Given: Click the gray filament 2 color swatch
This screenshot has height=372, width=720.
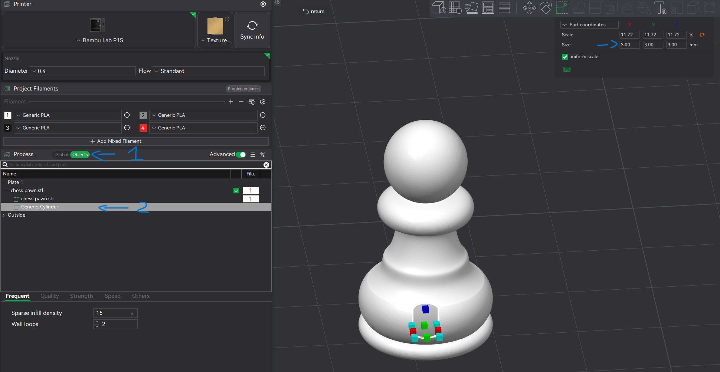Looking at the screenshot, I should pyautogui.click(x=143, y=115).
